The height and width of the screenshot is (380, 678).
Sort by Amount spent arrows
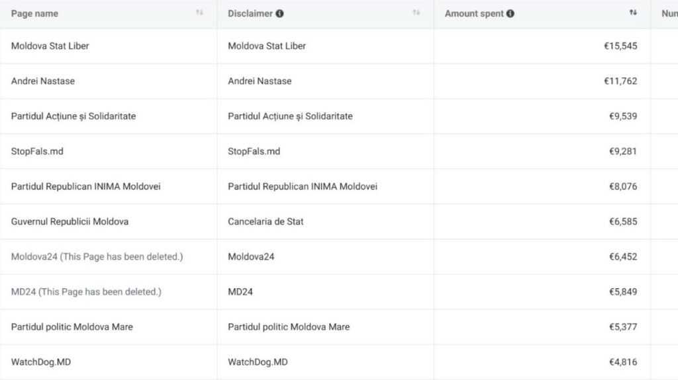pos(634,13)
